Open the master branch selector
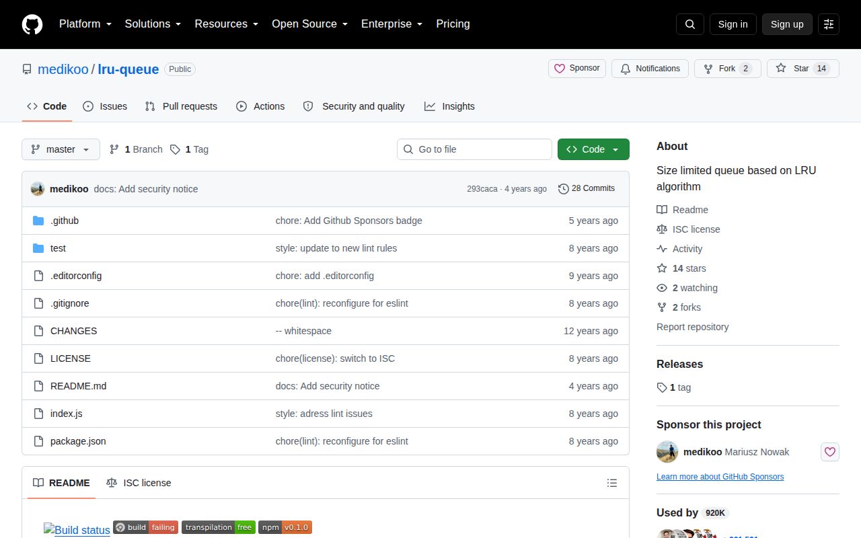Screen dimensions: 861x538 pyautogui.click(x=61, y=149)
